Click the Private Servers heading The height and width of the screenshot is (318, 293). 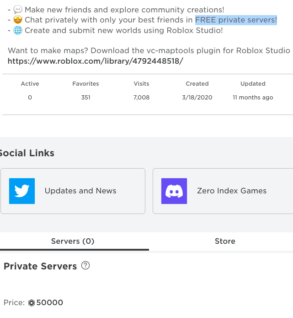[40, 267]
